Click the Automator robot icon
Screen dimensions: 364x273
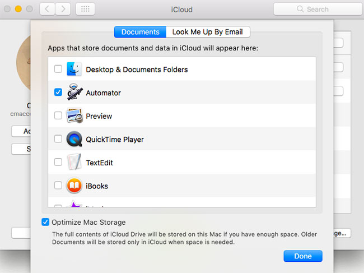coord(74,92)
